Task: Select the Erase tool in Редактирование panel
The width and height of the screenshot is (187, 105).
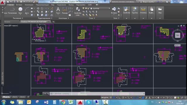Action: click(x=52, y=8)
